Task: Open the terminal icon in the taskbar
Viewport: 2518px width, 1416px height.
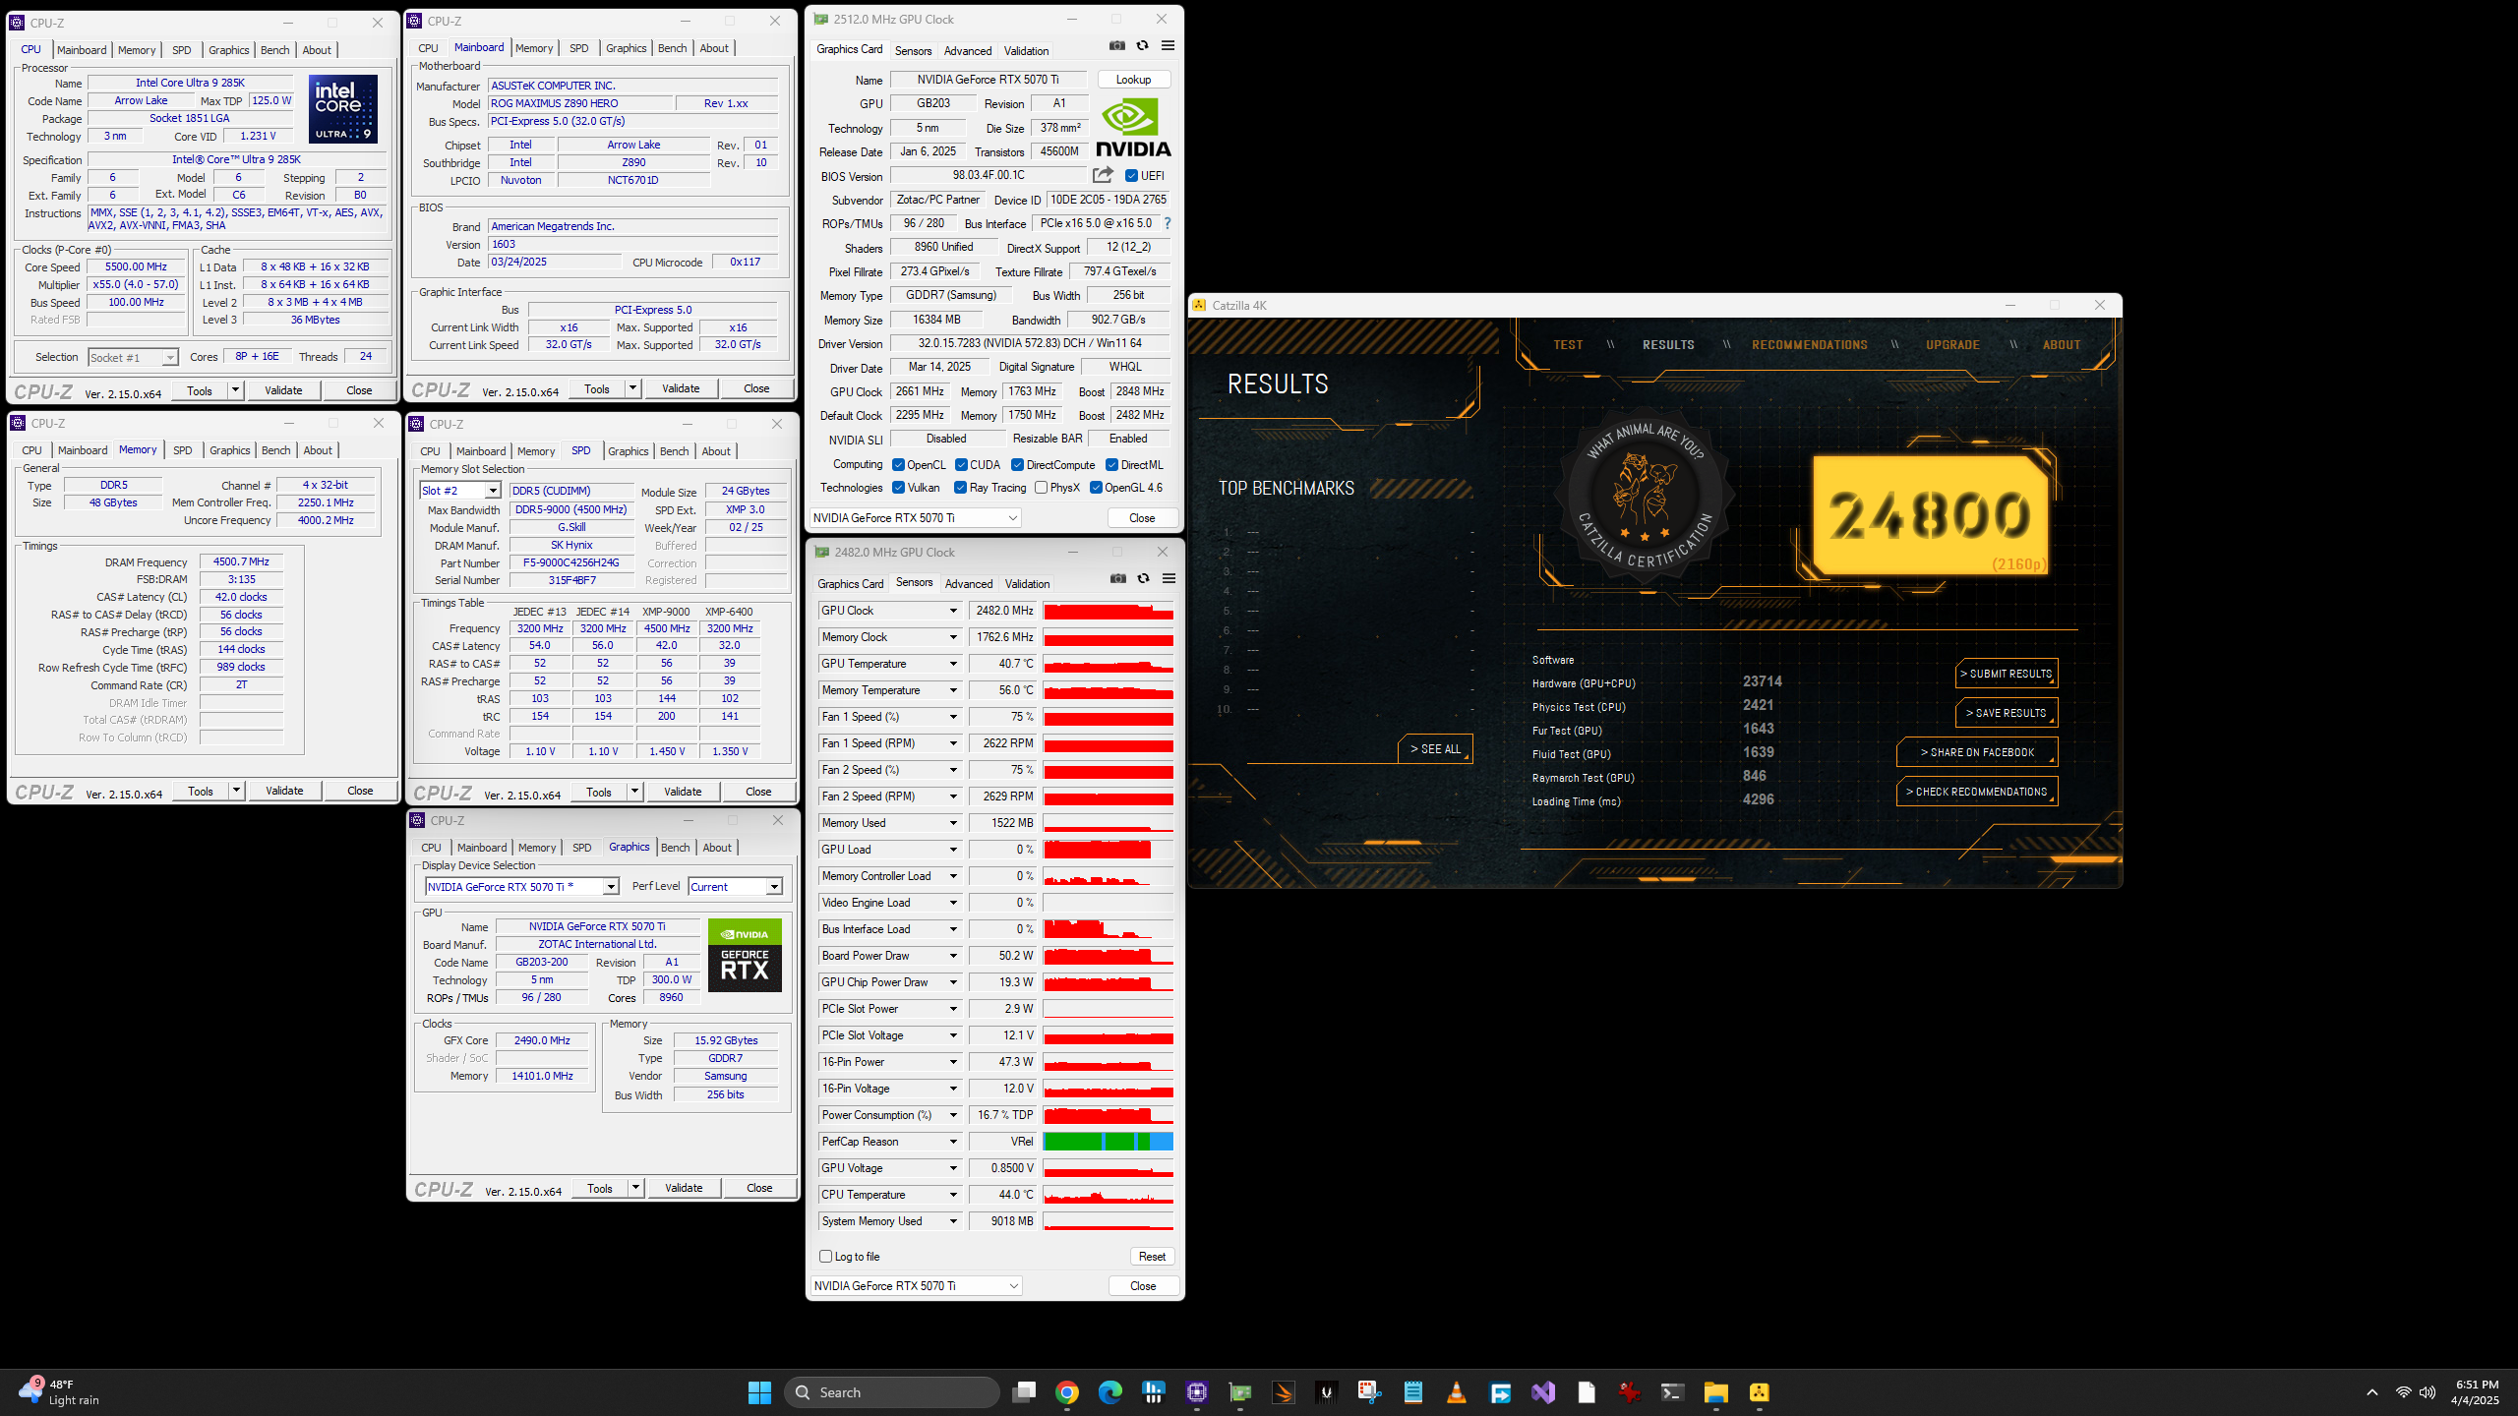Action: pos(1673,1392)
